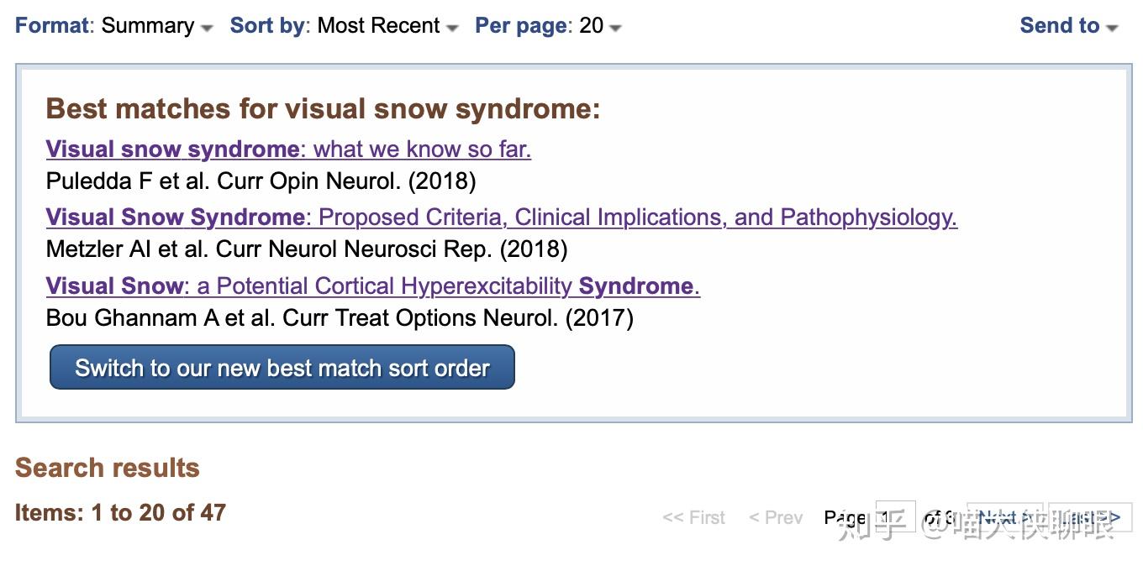
Task: Expand the Sort by options
Action: pyautogui.click(x=269, y=26)
